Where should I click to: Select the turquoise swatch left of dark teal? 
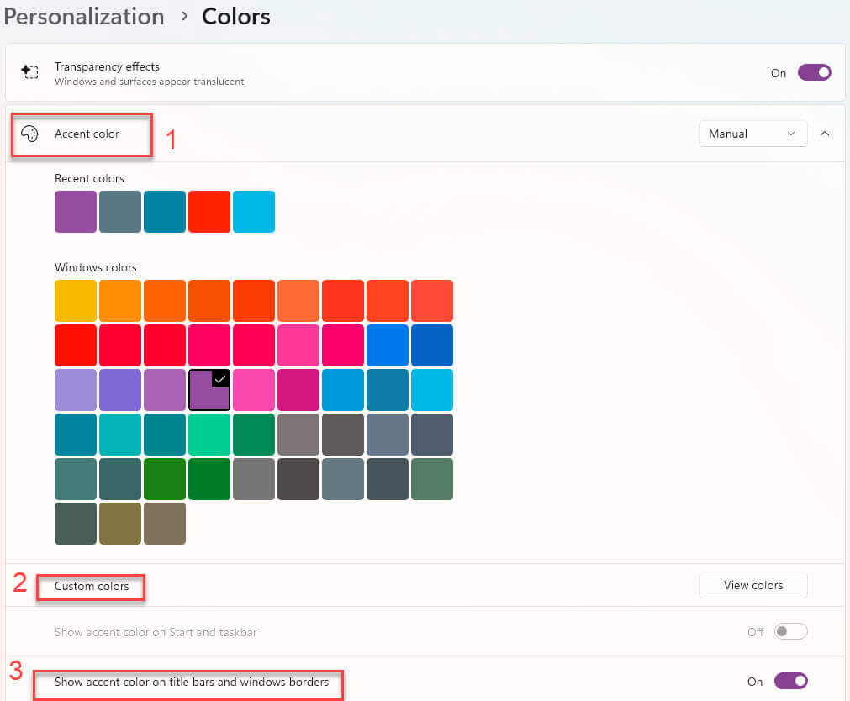[119, 435]
